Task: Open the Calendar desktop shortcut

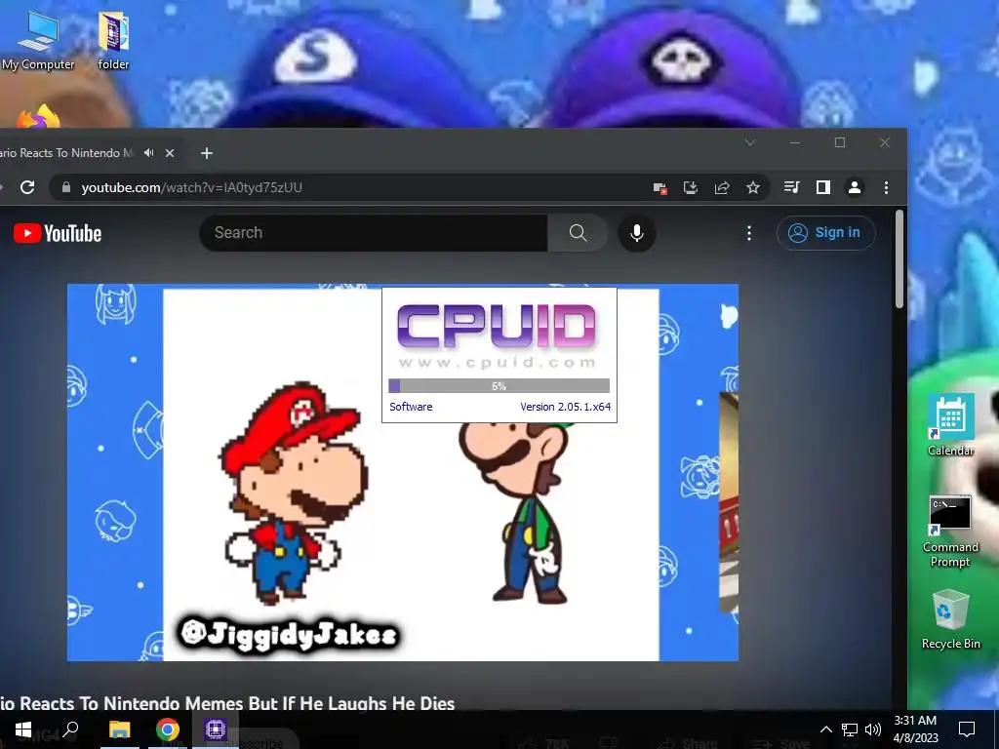Action: tap(950, 425)
